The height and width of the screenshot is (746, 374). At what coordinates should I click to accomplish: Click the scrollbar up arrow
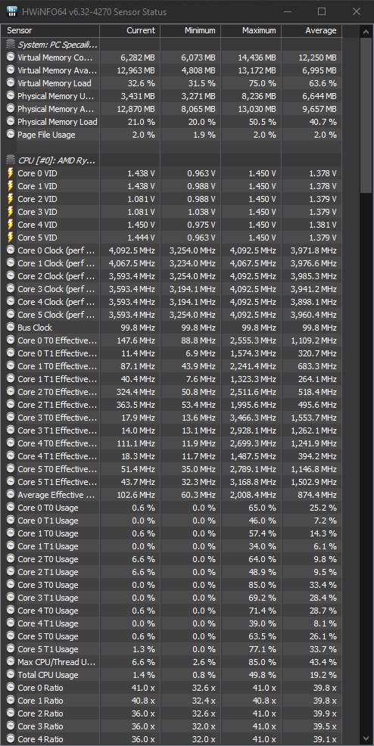366,32
